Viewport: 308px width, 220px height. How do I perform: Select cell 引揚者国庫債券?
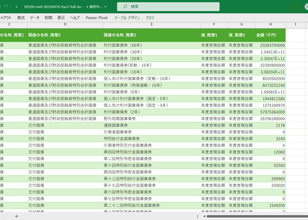click(151, 132)
